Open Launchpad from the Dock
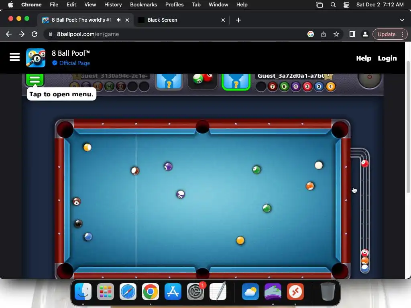411x308 pixels. point(106,292)
